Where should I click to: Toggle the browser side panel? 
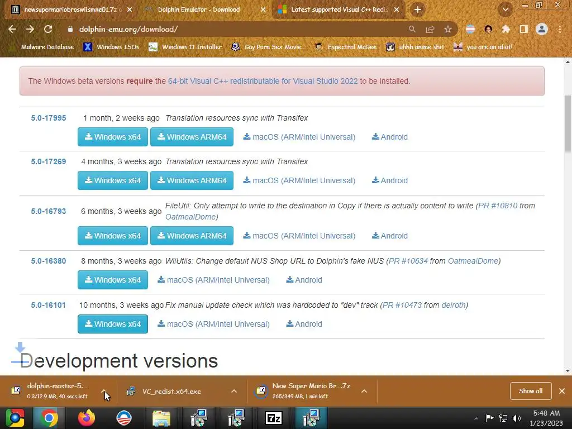click(x=524, y=29)
